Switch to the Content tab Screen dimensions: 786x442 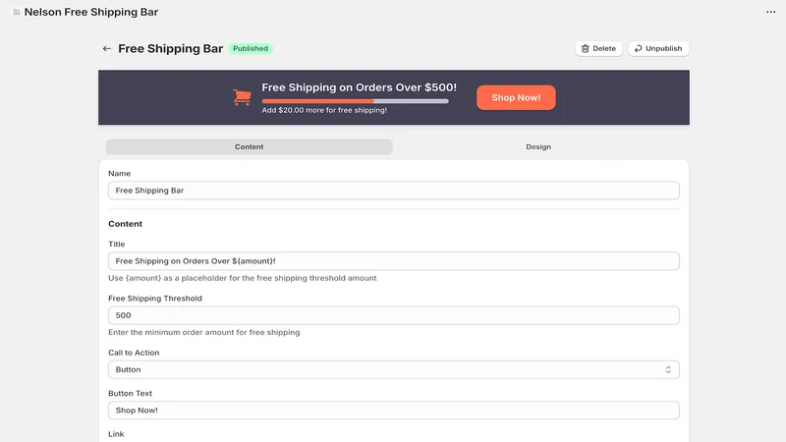click(250, 146)
